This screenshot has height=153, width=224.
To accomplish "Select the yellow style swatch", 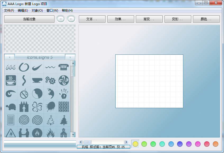I will pos(135,144).
